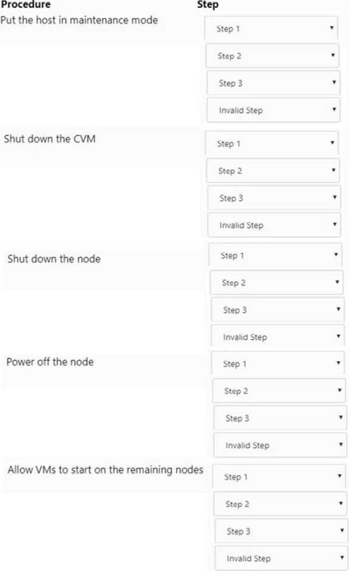Open Step 2 dropdown under Shut down the node
This screenshot has width=349, height=571.
[276, 283]
